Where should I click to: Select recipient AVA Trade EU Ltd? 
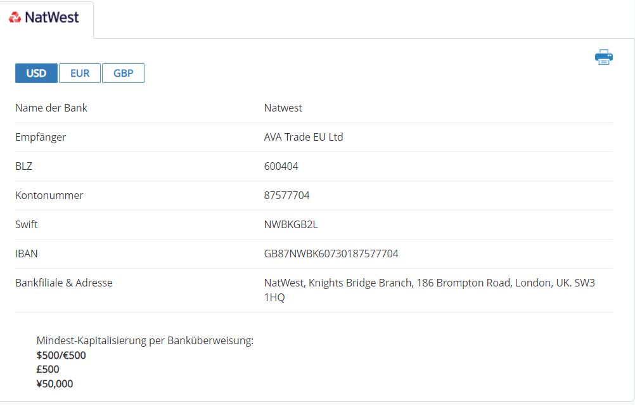pyautogui.click(x=304, y=137)
